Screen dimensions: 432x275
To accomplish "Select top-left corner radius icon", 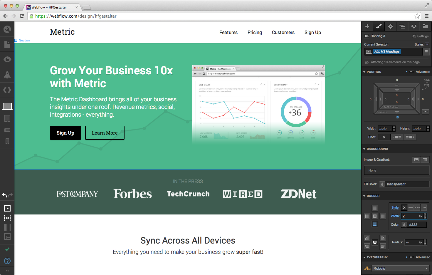I will [x=367, y=238].
